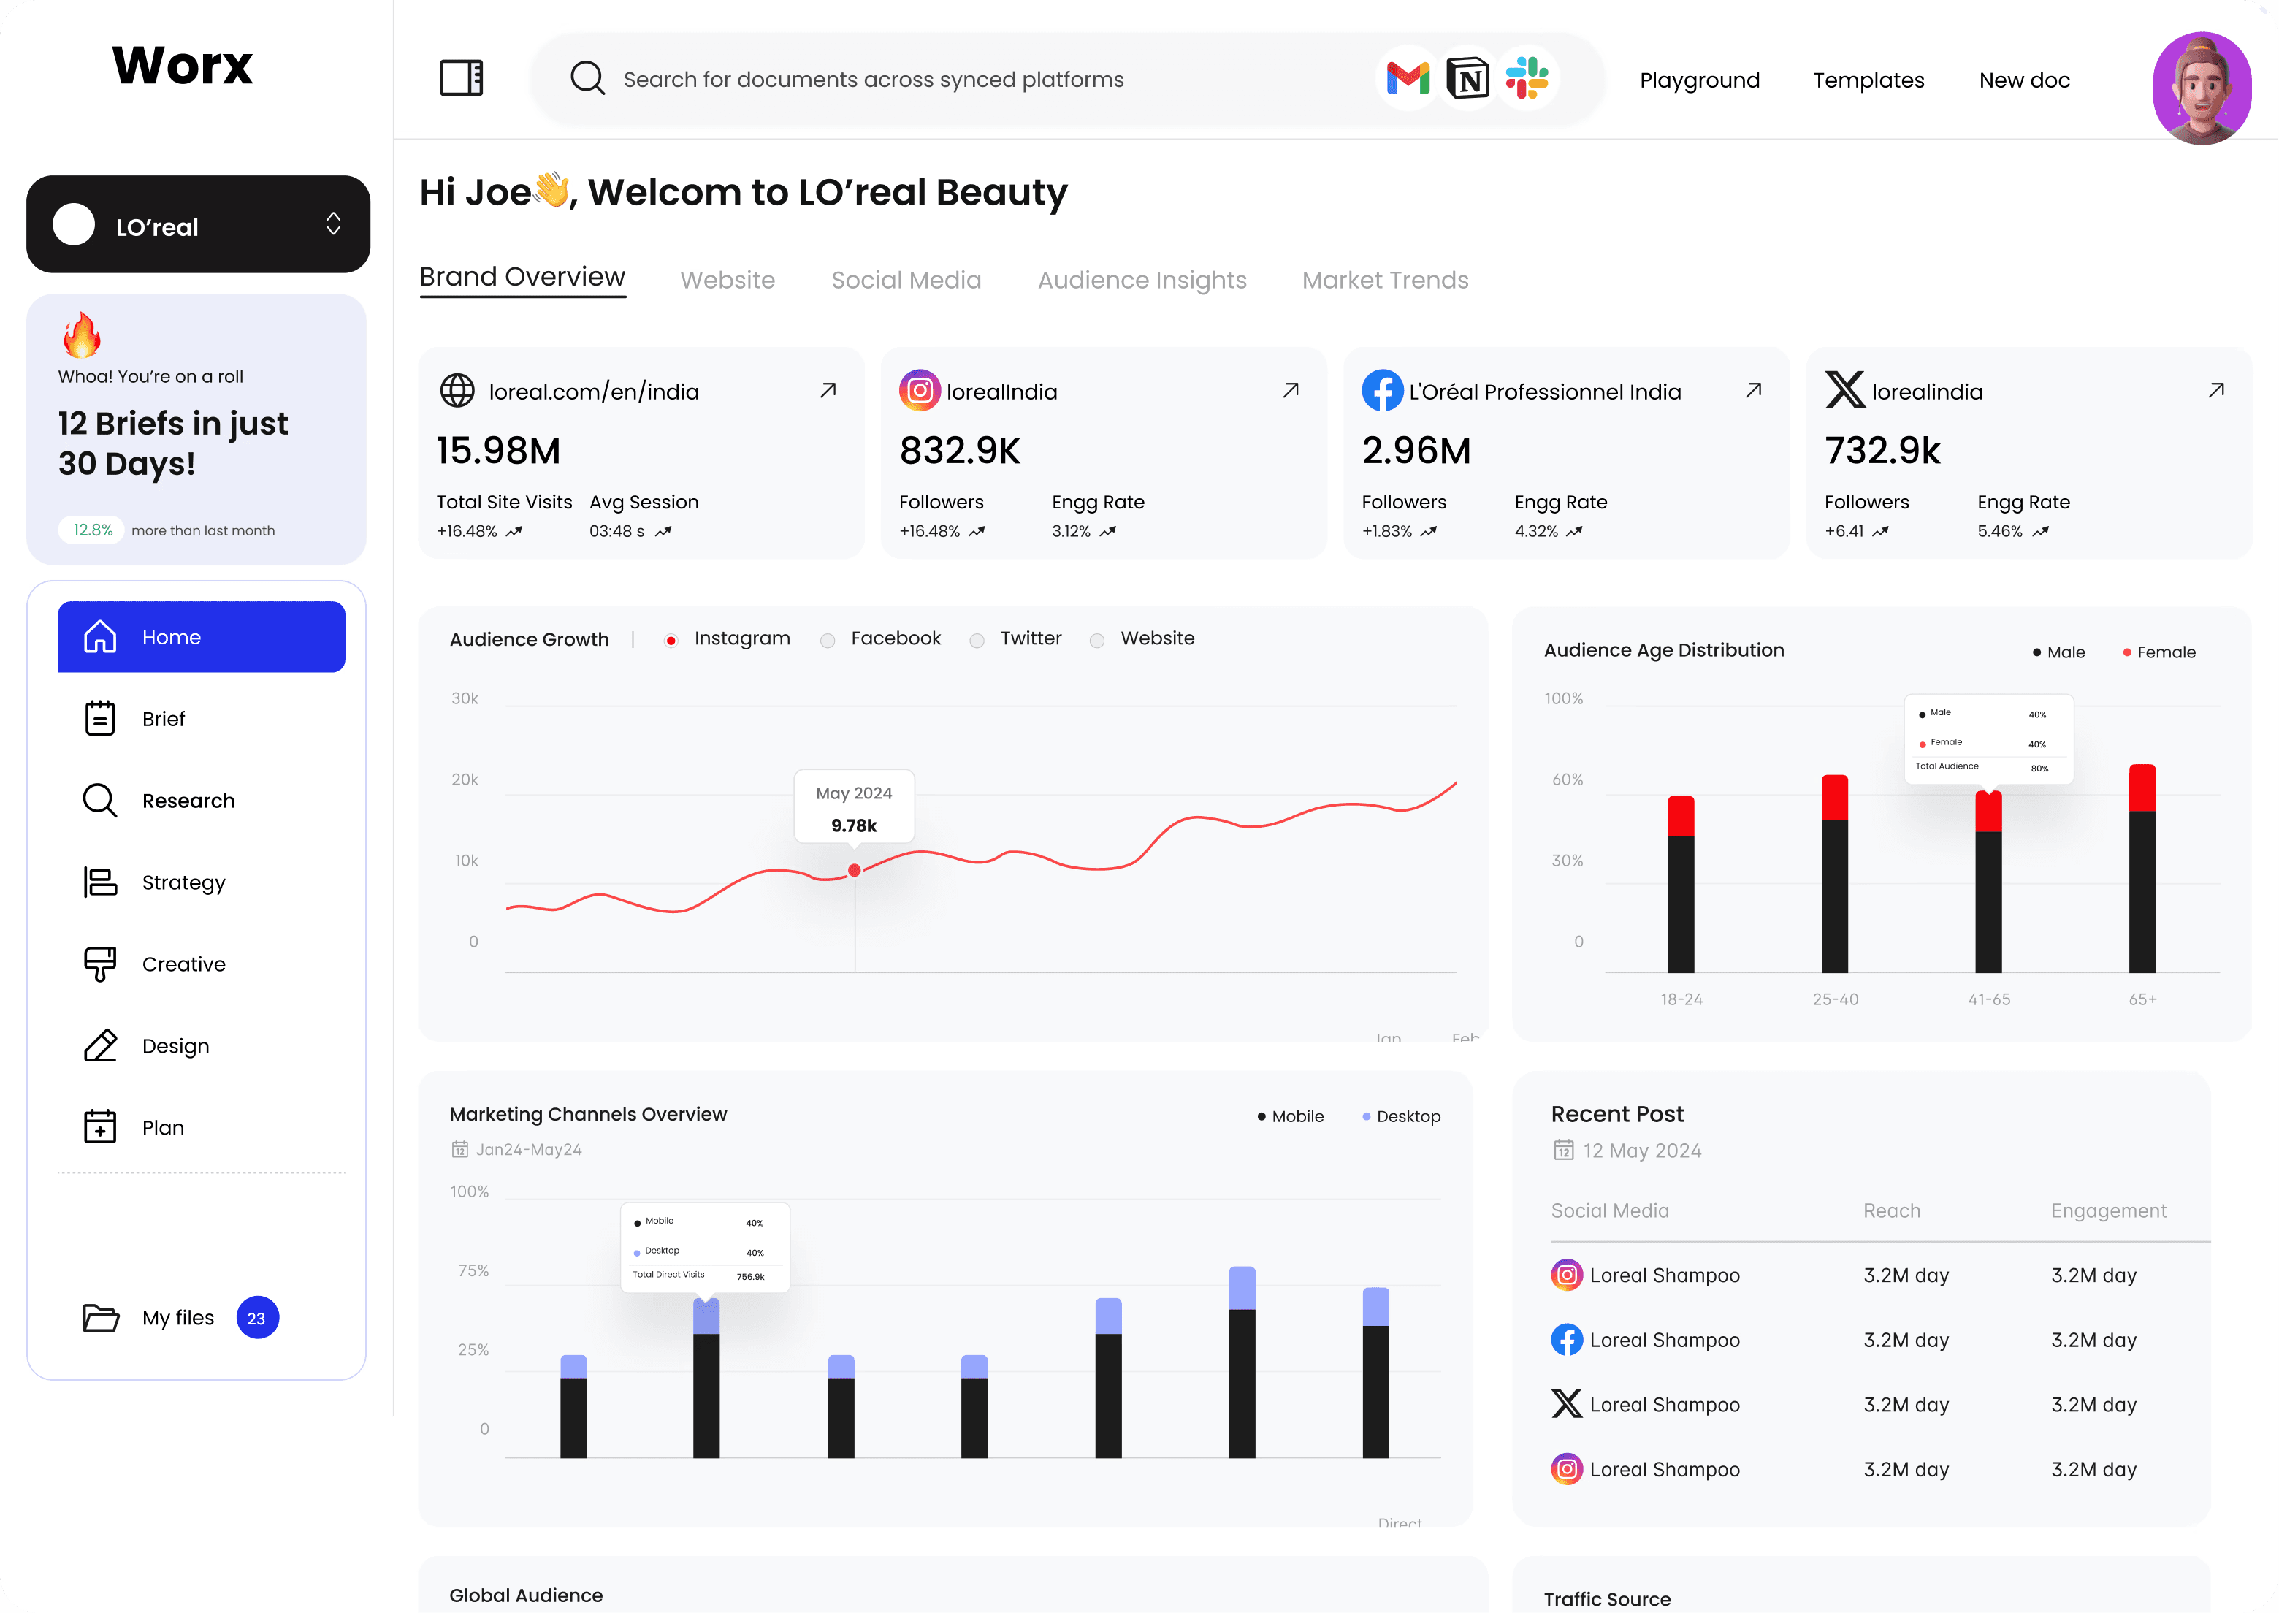
Task: Select the Twitter radio in Audience Growth
Action: 977,640
